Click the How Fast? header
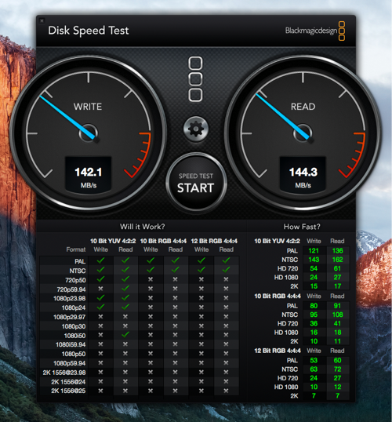 pos(302,227)
